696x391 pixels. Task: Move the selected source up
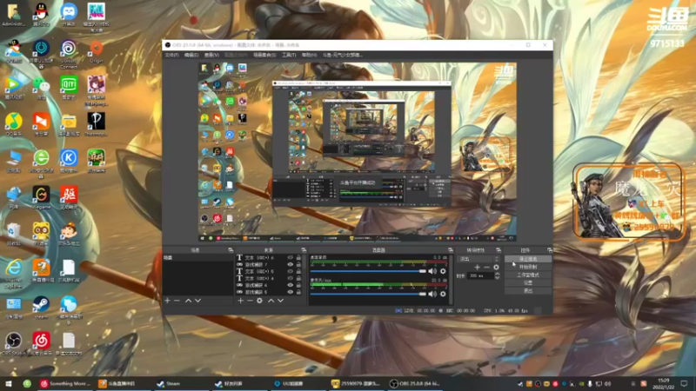tap(271, 301)
